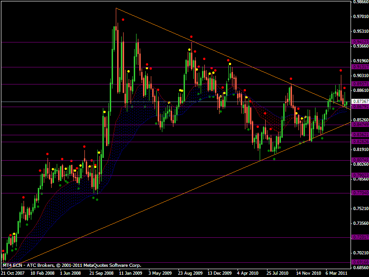Click the 0.70210 price scale value
This screenshot has height=277, width=369.
point(361,253)
